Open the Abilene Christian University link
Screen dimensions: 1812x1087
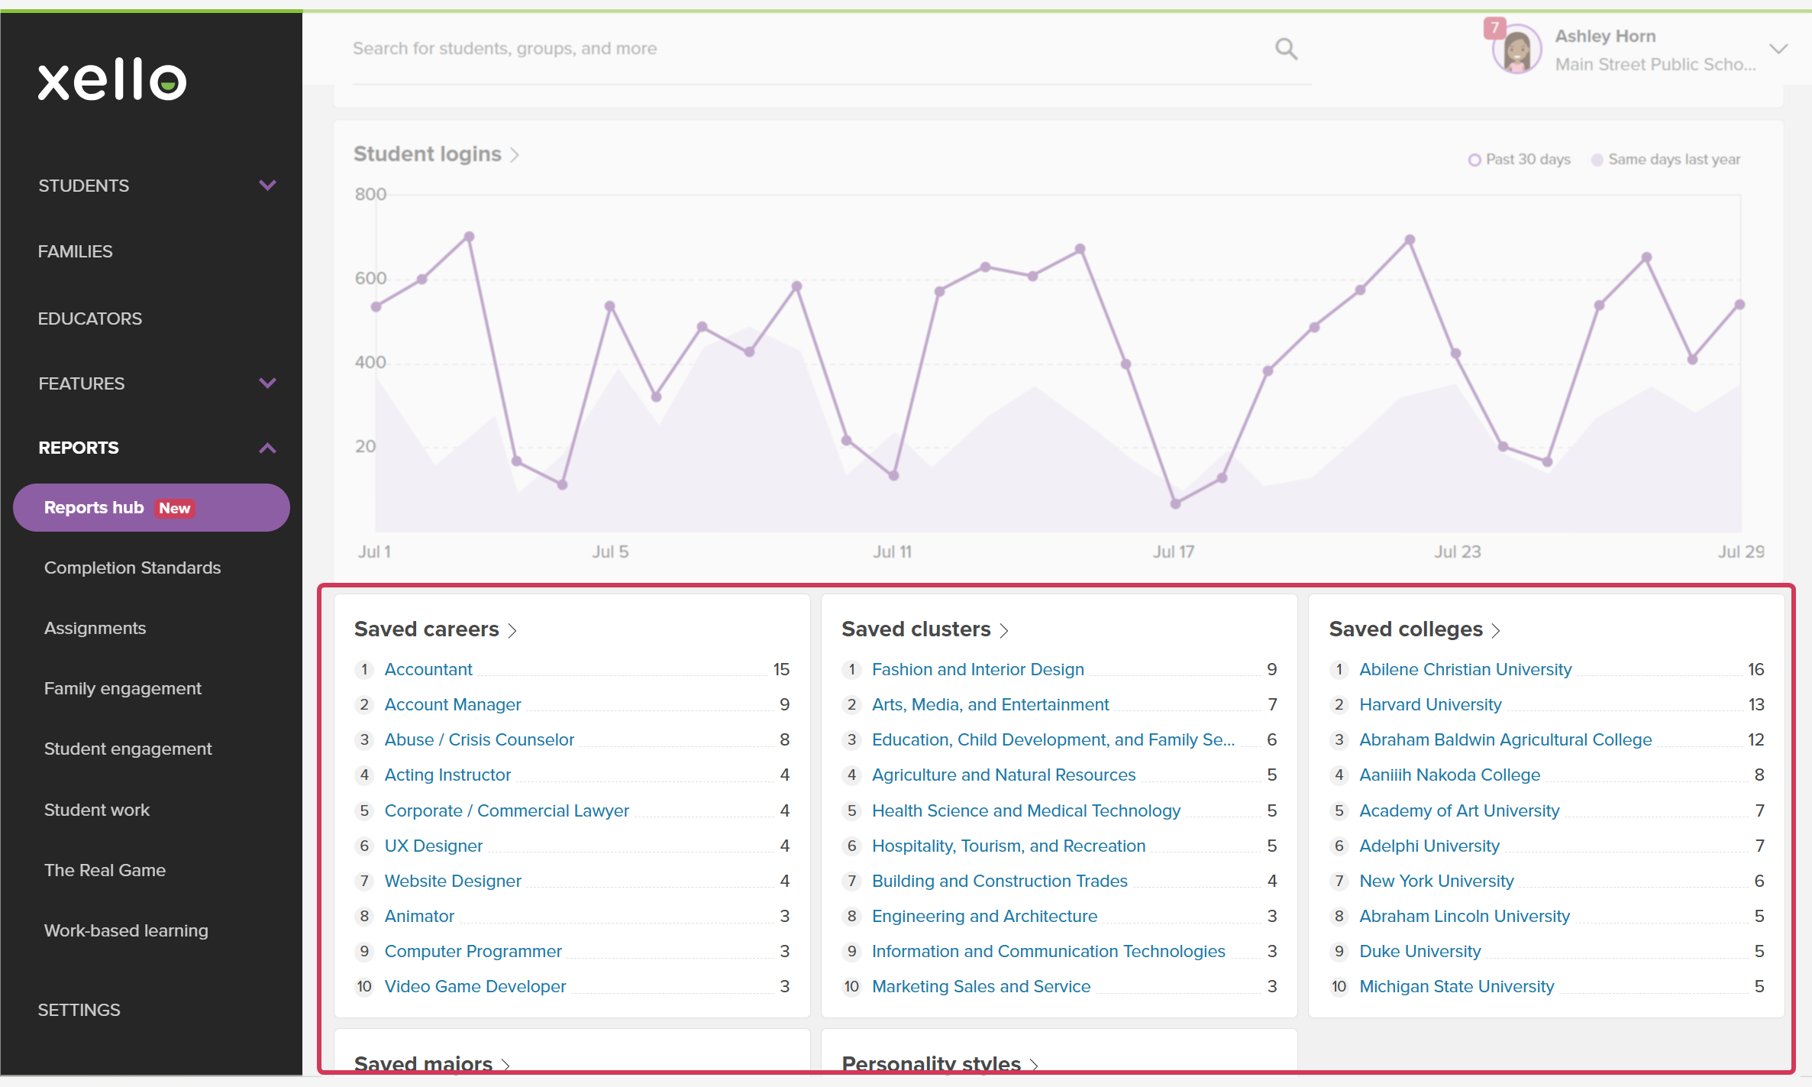tap(1466, 670)
